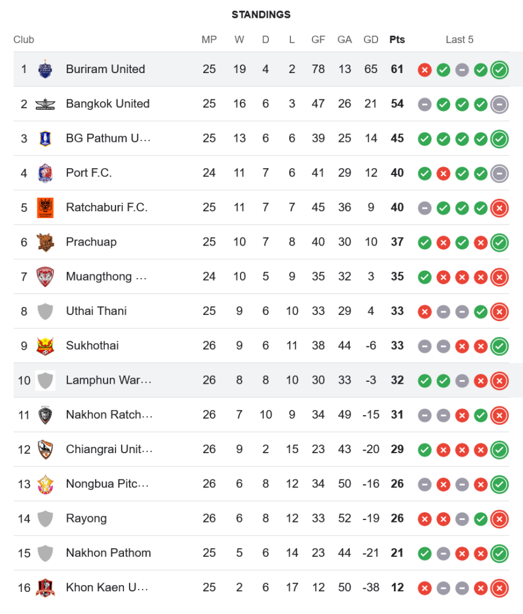
Task: Click the Pts column header
Action: (x=397, y=40)
